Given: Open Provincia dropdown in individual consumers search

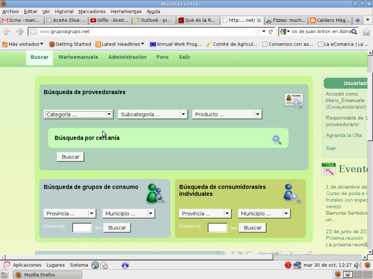Looking at the screenshot, I should [205, 214].
